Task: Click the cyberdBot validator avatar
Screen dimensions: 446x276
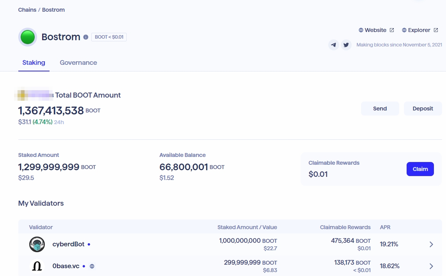Action: point(37,244)
